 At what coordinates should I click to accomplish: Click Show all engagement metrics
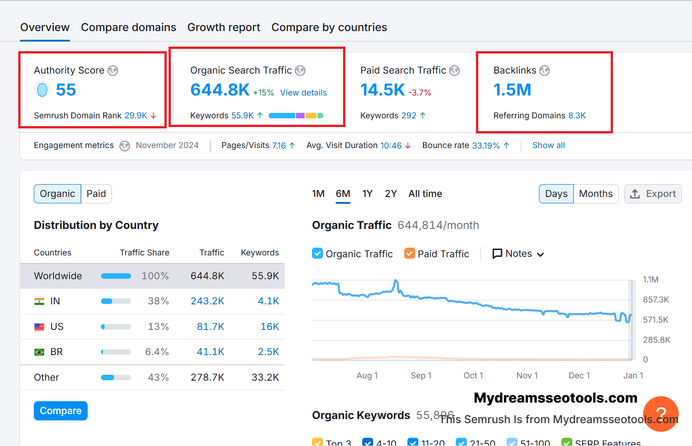pyautogui.click(x=549, y=145)
